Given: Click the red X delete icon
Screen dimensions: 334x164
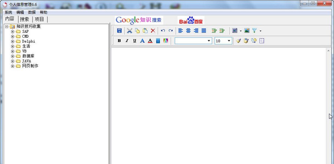Looking at the screenshot, I should [x=153, y=31].
